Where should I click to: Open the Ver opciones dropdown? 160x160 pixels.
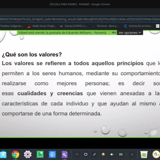130,33
